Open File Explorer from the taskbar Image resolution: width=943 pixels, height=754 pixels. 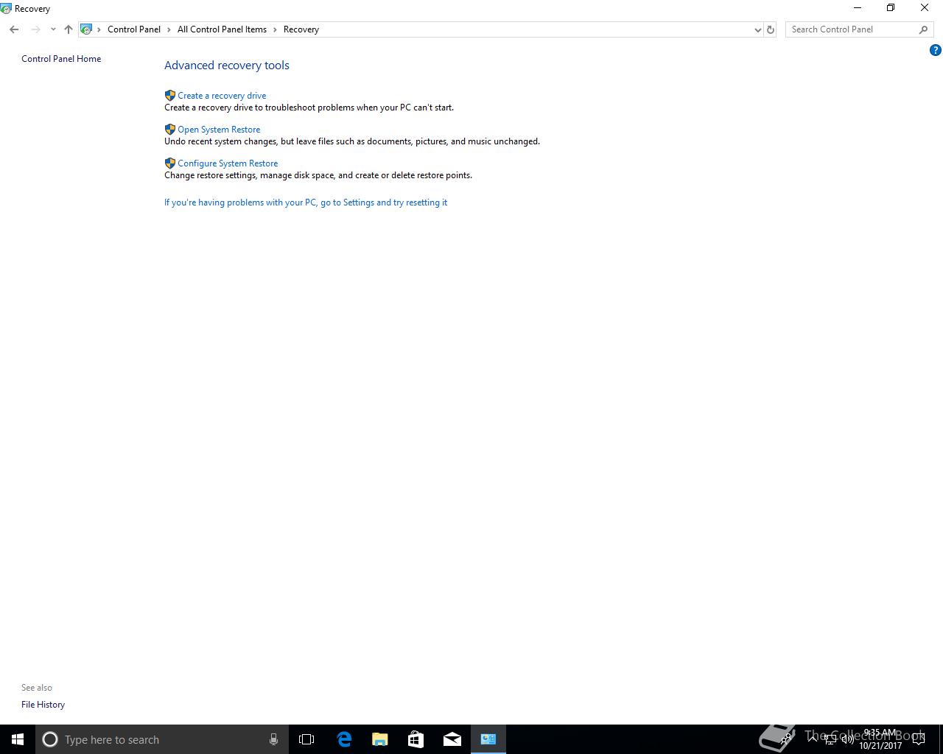pyautogui.click(x=380, y=739)
